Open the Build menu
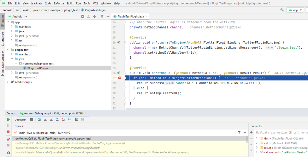This screenshot has height=157, width=308. tap(70, 3)
